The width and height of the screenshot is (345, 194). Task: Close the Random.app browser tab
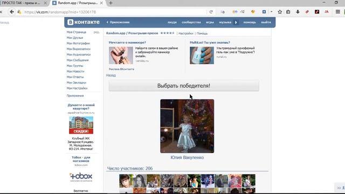click(x=101, y=3)
